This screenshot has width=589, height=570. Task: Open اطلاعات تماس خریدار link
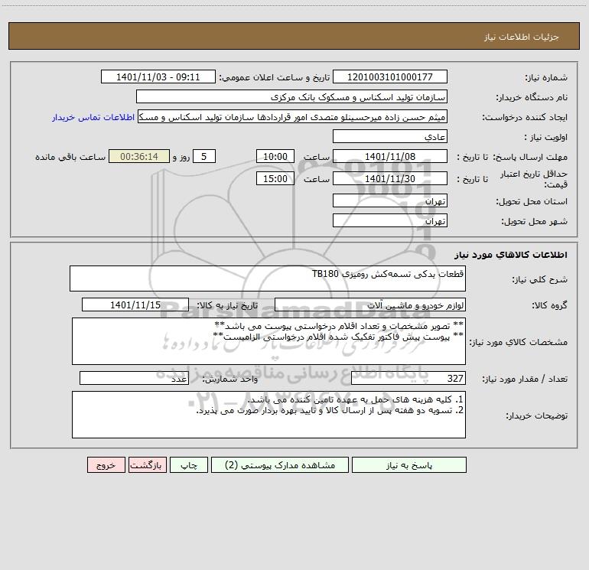(93, 117)
